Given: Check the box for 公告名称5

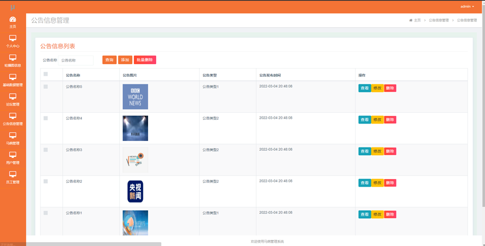Looking at the screenshot, I should pyautogui.click(x=45, y=87).
